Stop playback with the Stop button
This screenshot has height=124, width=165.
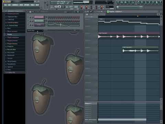click(x=59, y=7)
